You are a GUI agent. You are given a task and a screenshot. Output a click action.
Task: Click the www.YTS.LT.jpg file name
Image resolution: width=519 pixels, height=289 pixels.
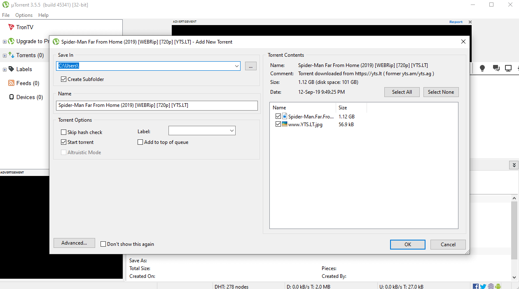coord(305,124)
